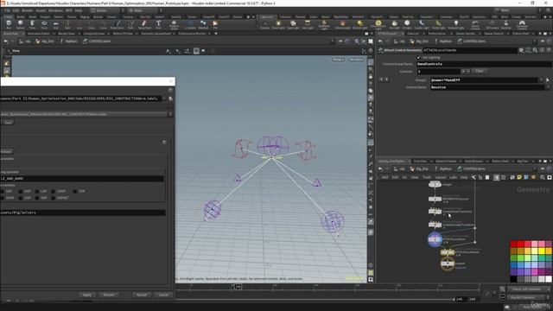
Task: Click the Cancel button in dialog
Action: click(163, 295)
